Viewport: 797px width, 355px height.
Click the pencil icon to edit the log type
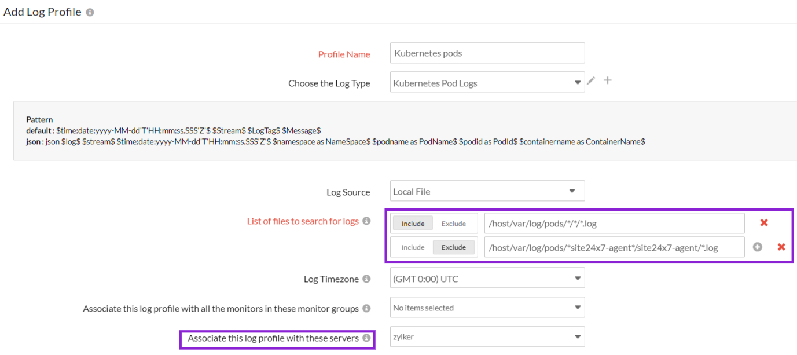591,82
